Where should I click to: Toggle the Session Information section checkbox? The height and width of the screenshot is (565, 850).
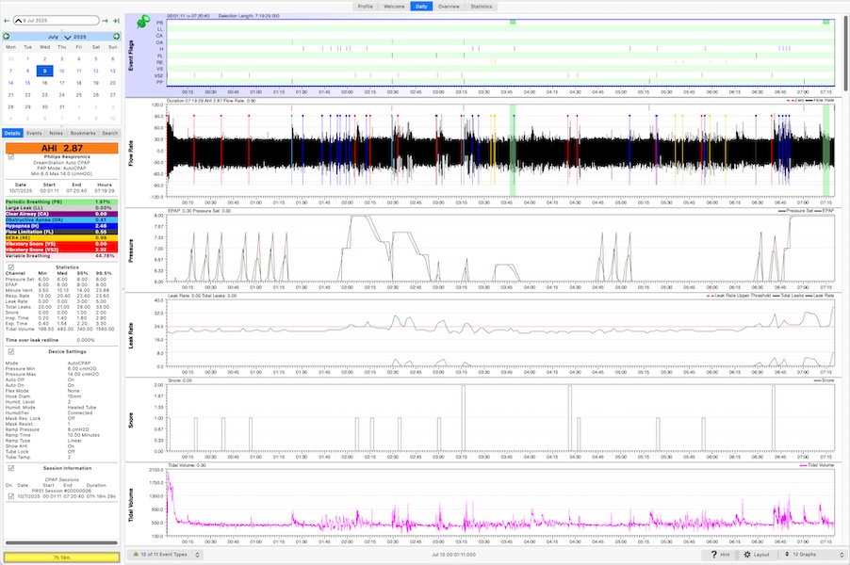11,468
